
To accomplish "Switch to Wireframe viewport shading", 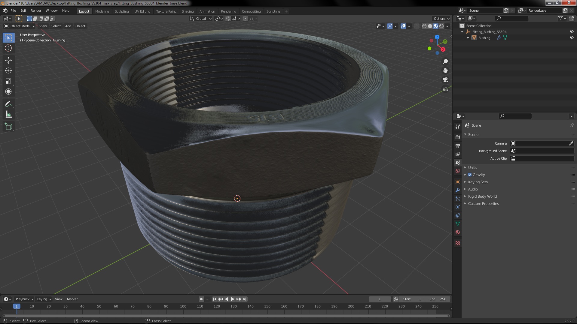I will pyautogui.click(x=424, y=26).
